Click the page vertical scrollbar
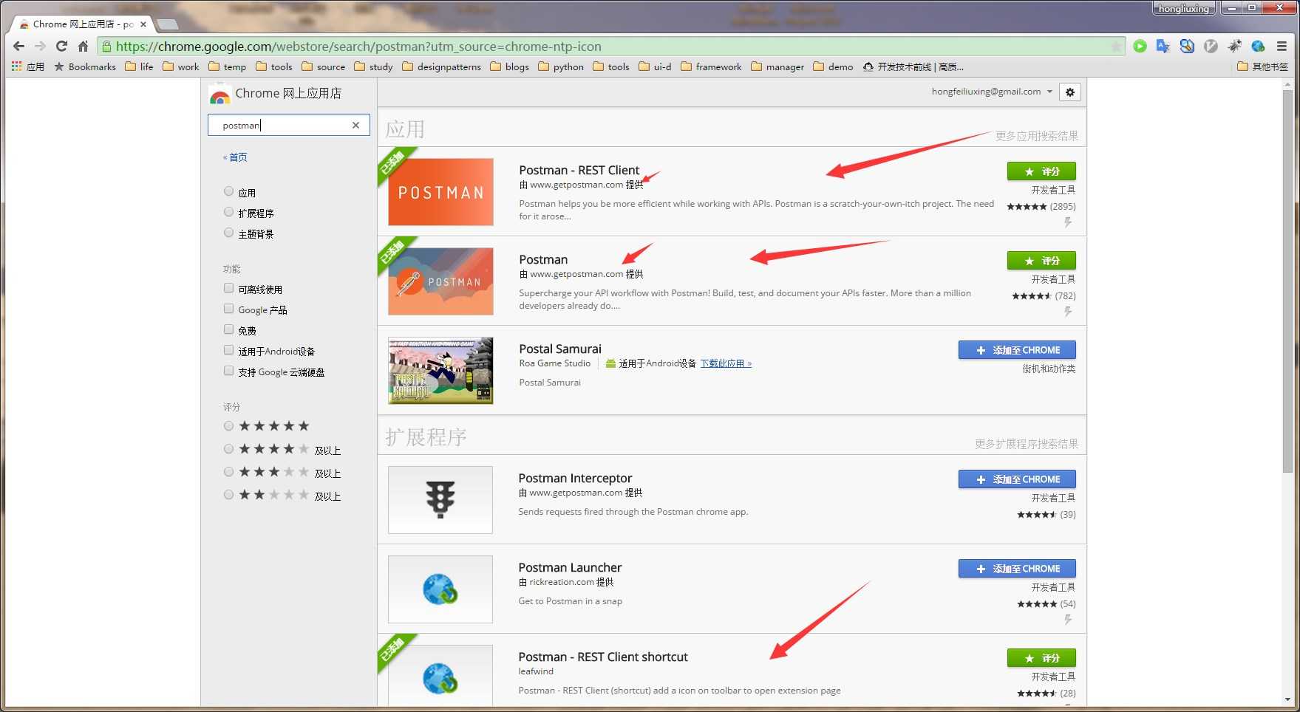1300x712 pixels. pos(1288,281)
